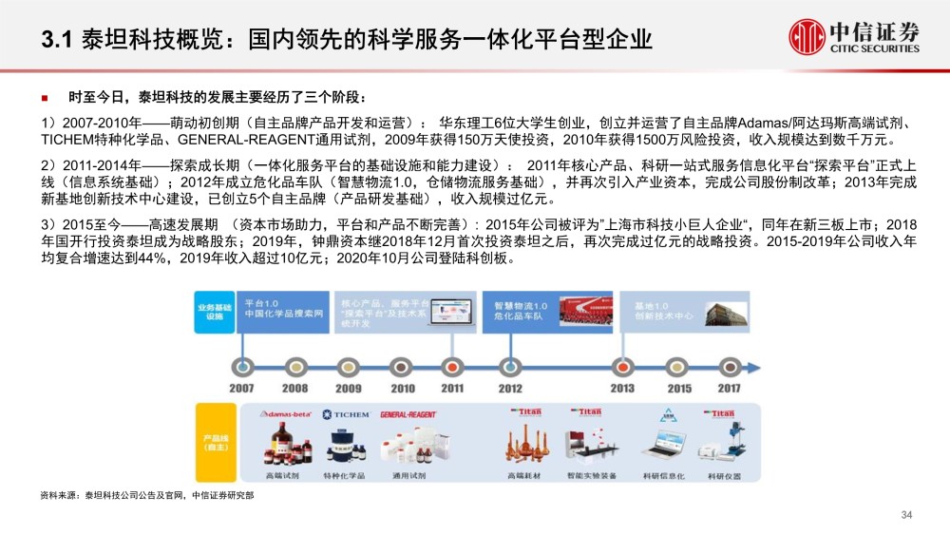Click the Adamas-beta brand logo
This screenshot has height=535, width=950.
click(285, 414)
